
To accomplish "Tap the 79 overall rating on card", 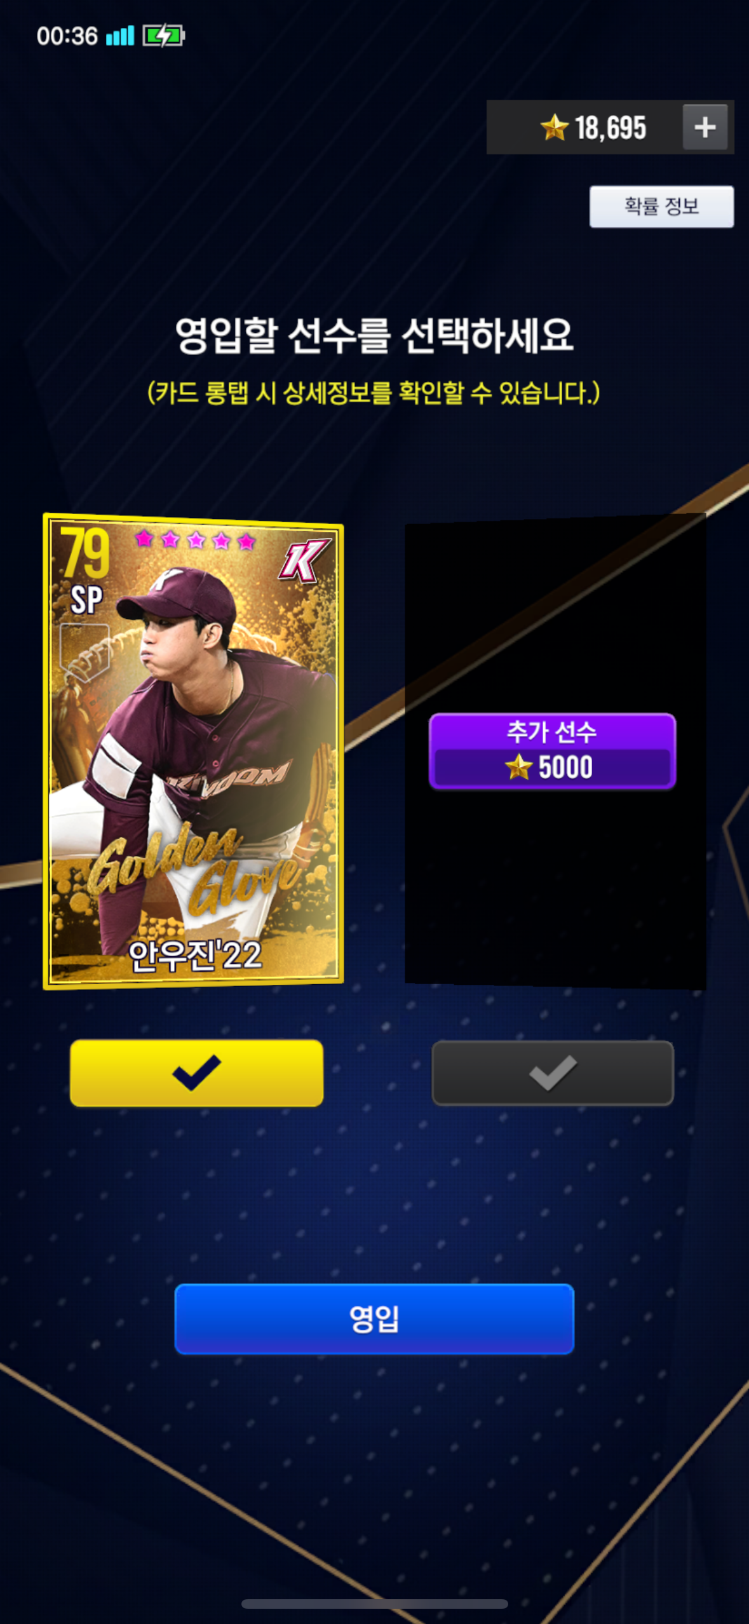I will [x=85, y=553].
